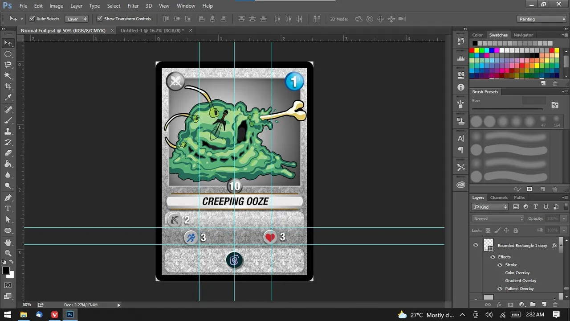Select the Pen tool
The image size is (570, 321).
point(8,198)
